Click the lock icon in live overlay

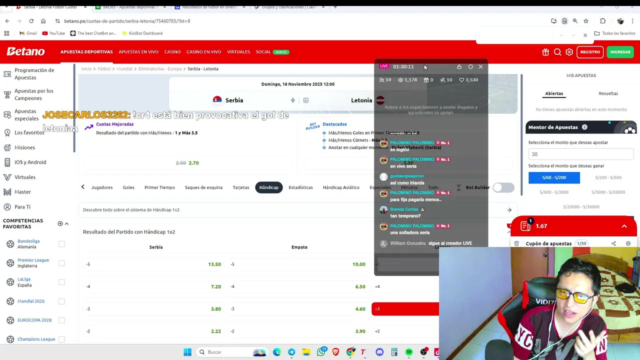(x=459, y=66)
